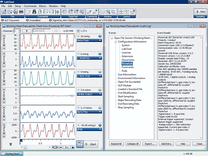The width and height of the screenshot is (208, 156).
Task: Click the Signed by John Citizen status icon
Action: (50, 20)
